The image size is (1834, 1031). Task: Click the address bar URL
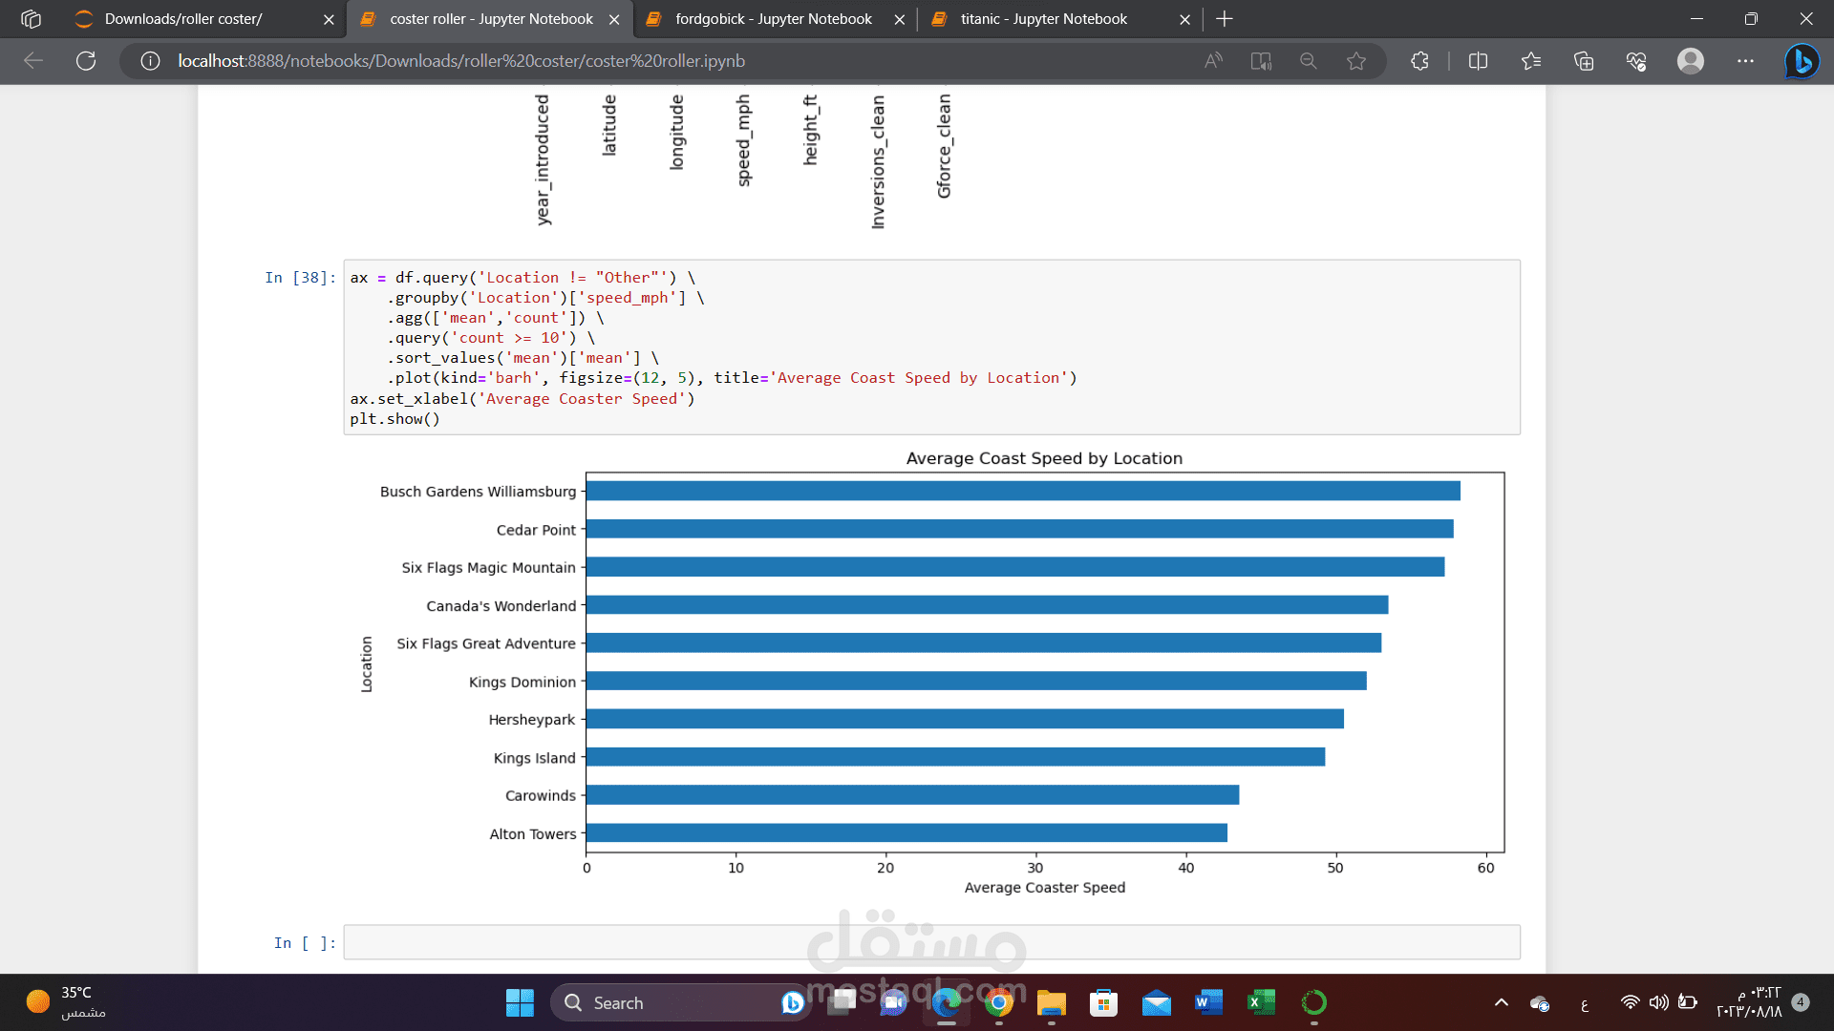point(461,61)
